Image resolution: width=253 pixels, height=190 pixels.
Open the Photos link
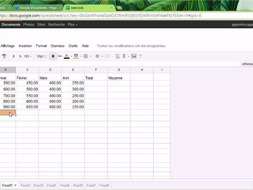pos(28,25)
